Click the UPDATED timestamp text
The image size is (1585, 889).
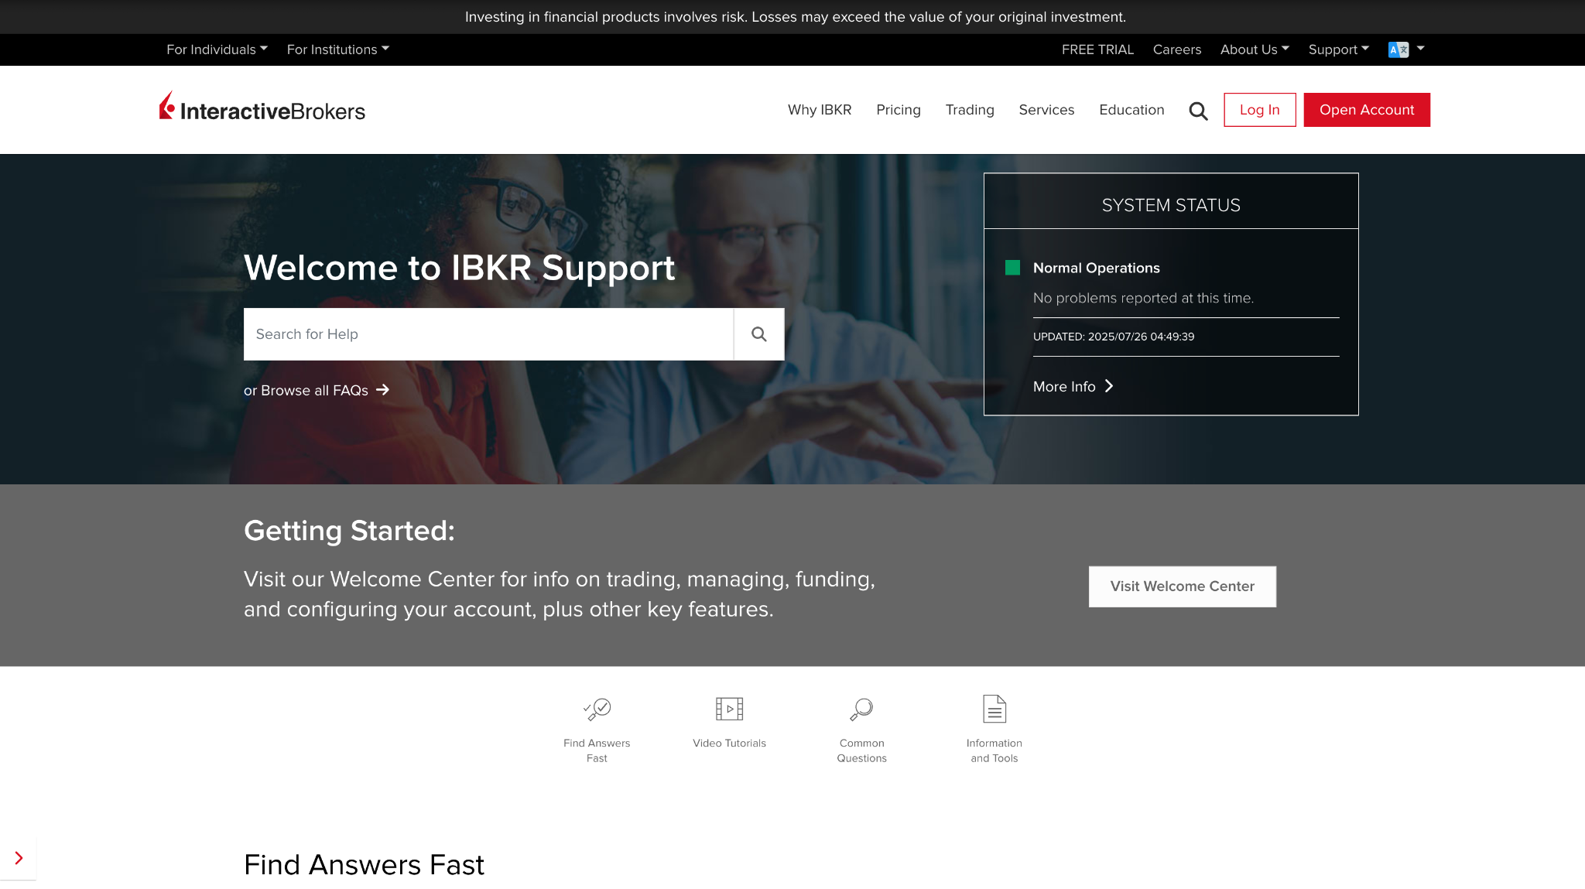[1114, 337]
